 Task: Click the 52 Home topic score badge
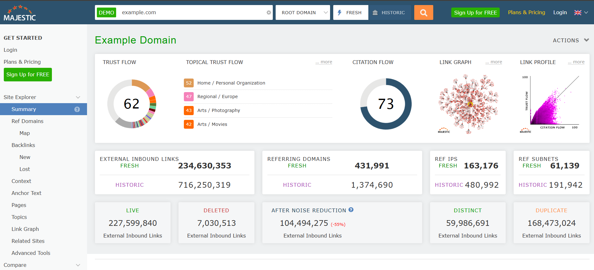click(189, 83)
